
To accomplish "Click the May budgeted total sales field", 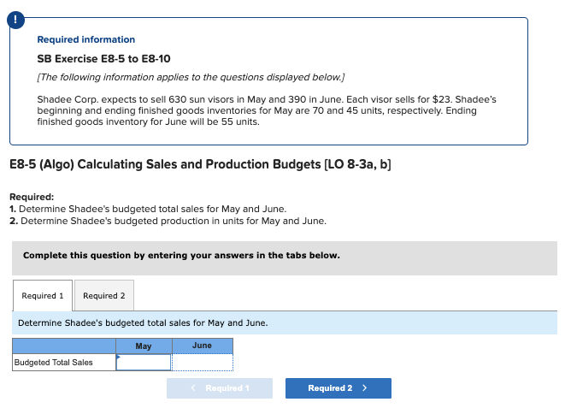I will point(144,362).
